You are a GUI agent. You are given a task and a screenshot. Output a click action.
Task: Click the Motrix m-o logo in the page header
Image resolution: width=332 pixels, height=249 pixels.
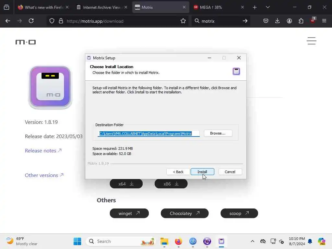point(26,42)
